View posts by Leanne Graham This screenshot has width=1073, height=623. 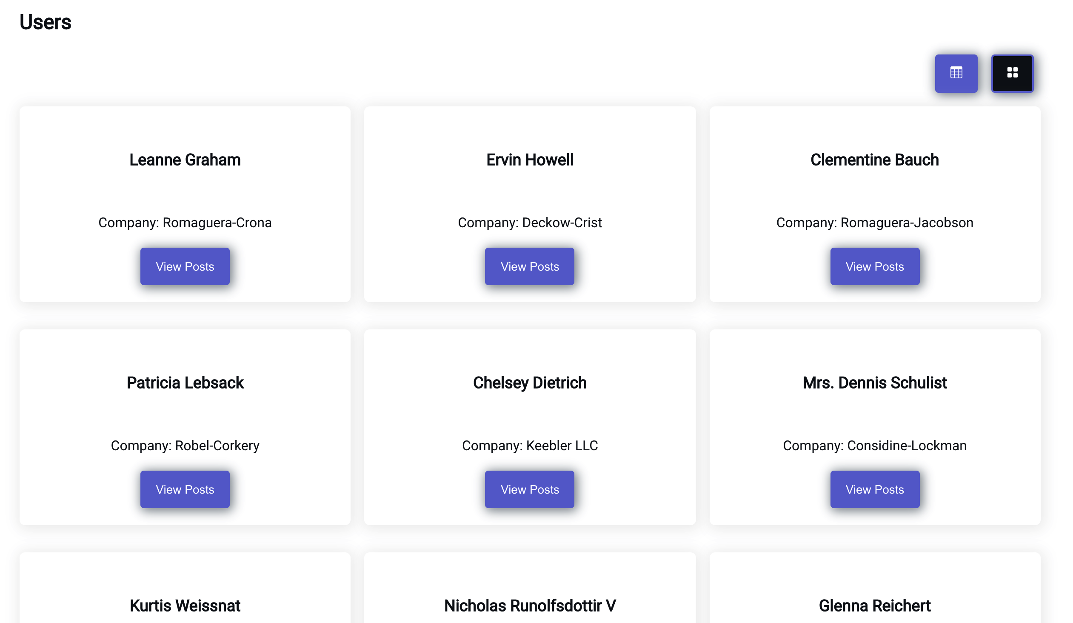pos(185,266)
